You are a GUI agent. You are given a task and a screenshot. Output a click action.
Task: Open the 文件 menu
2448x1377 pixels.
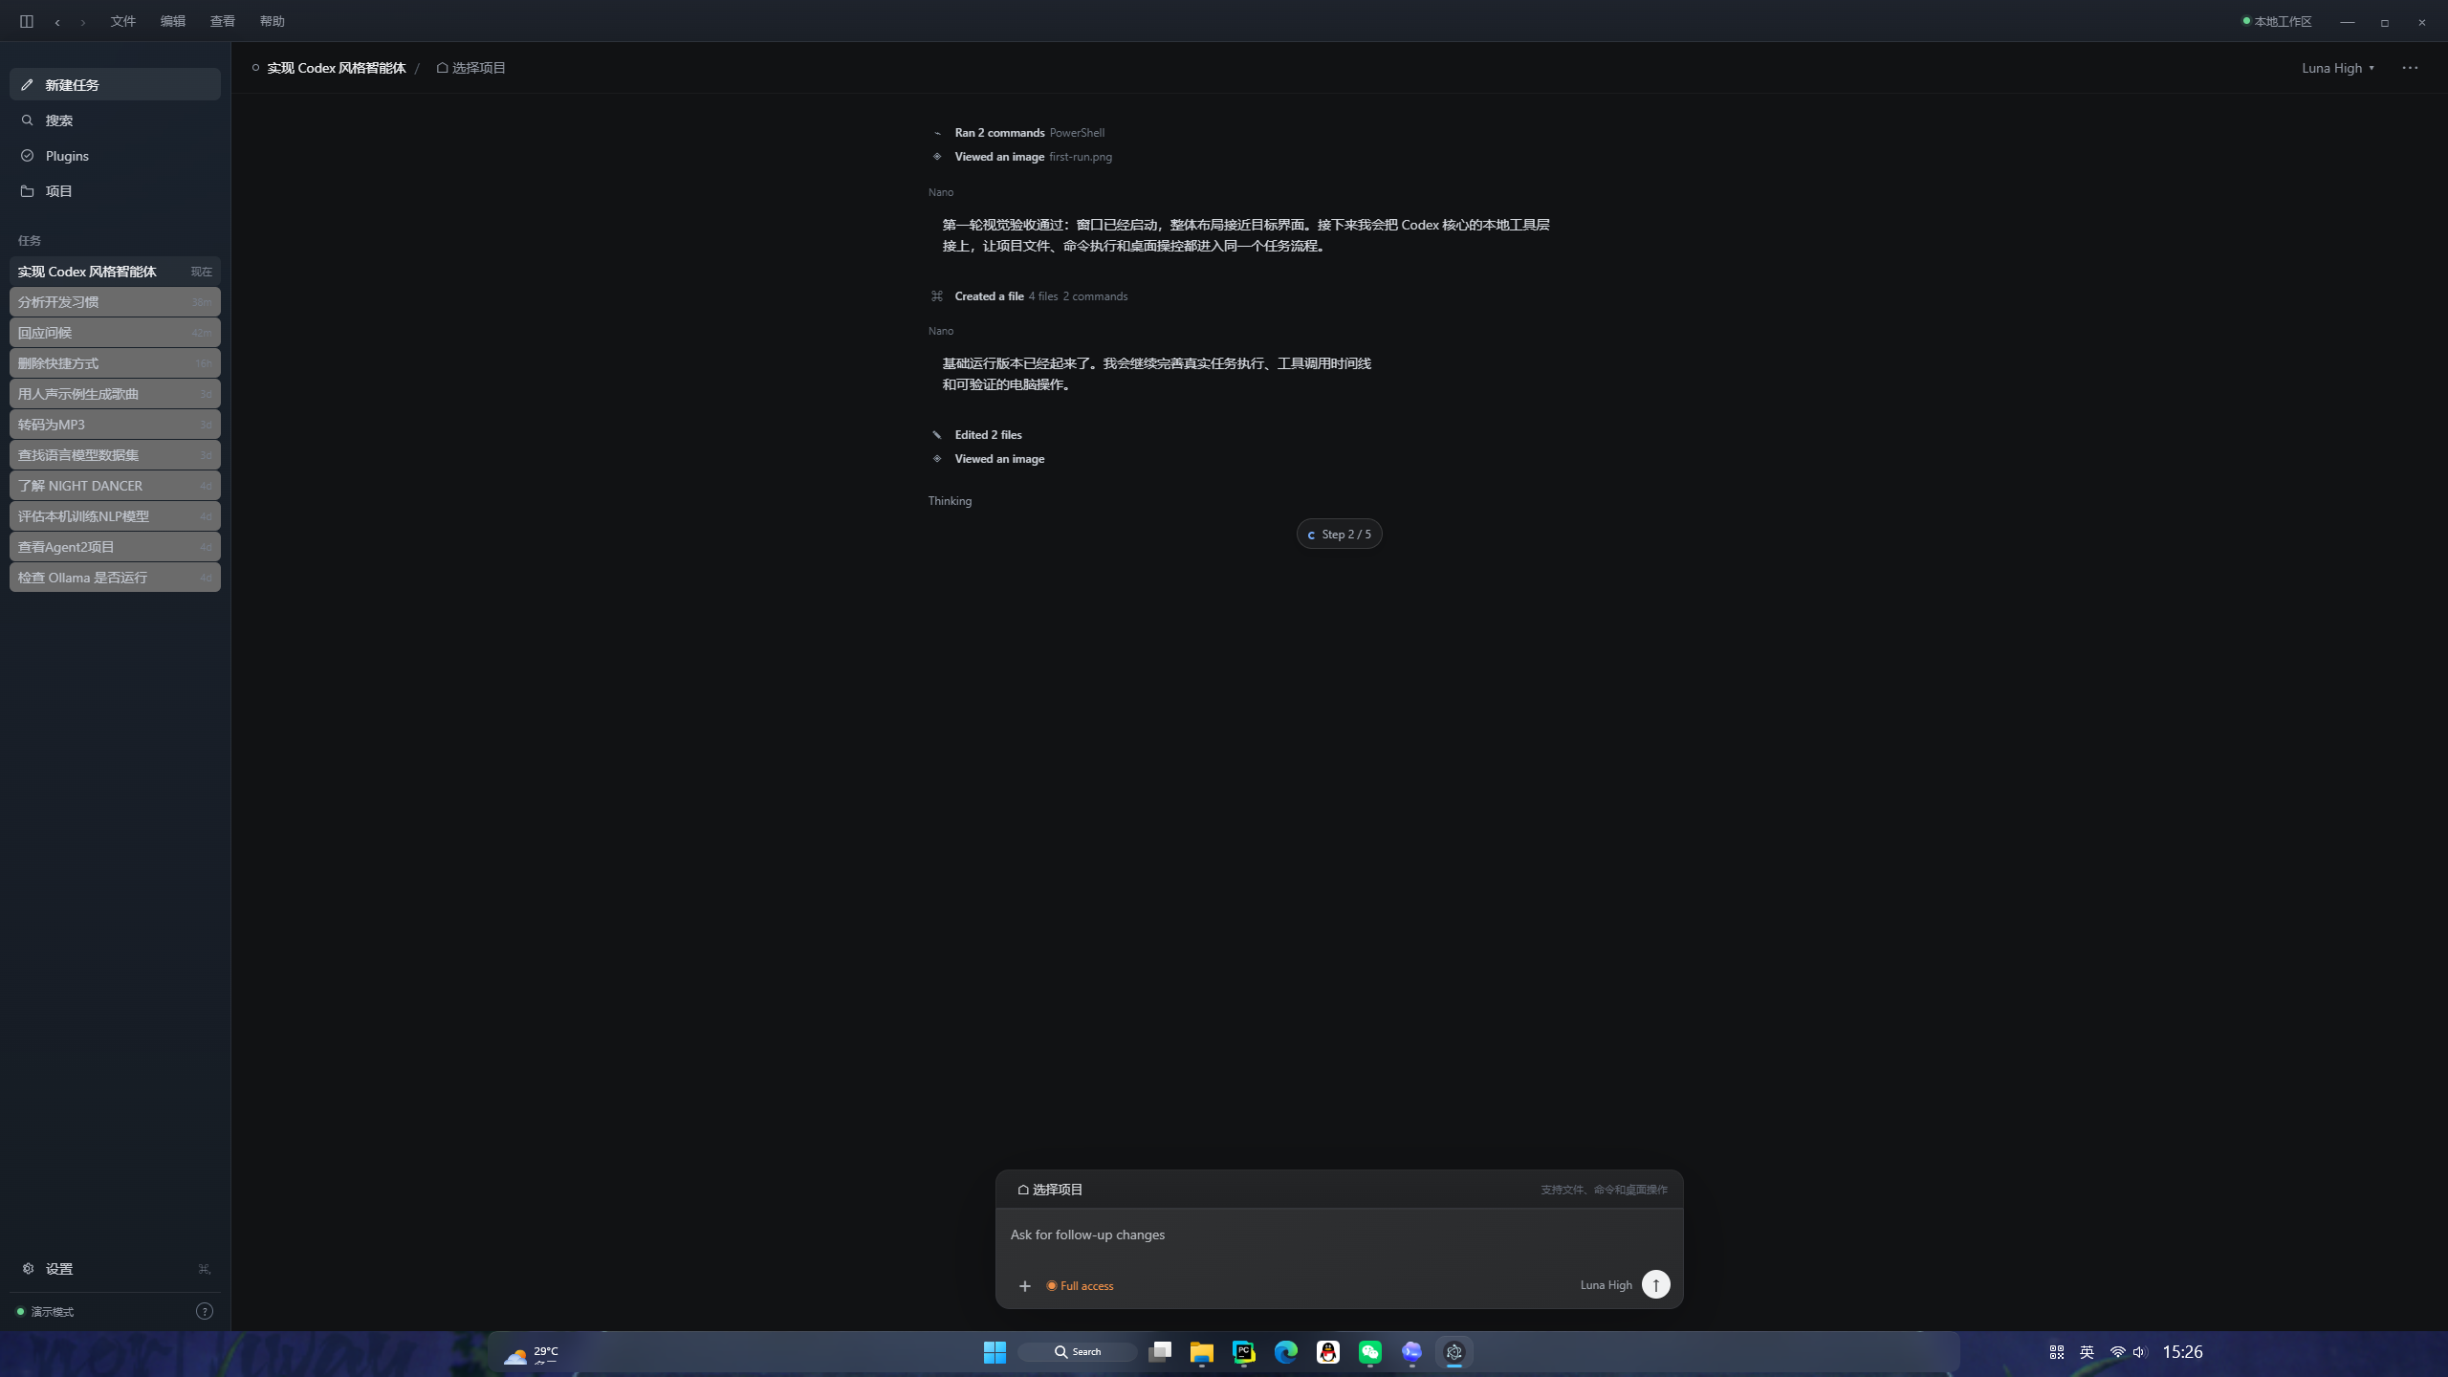point(123,21)
